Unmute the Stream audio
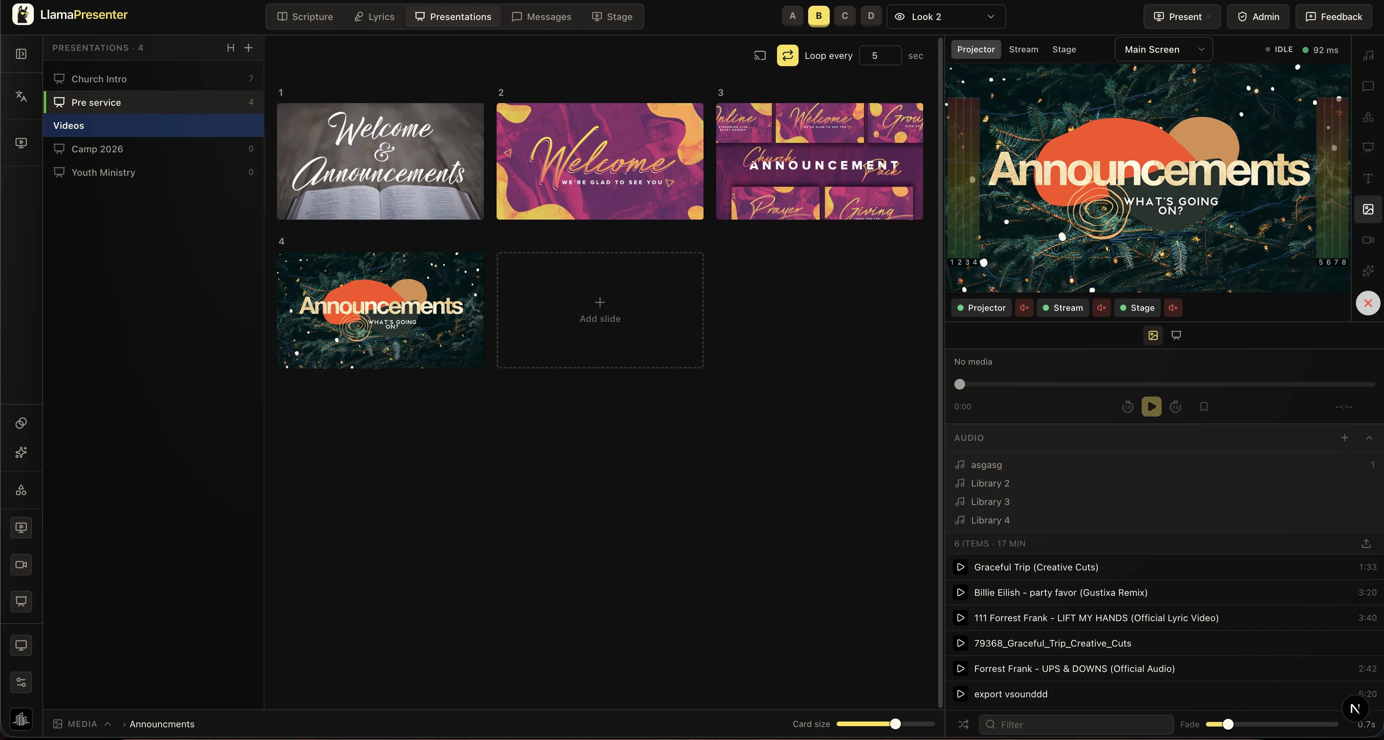Screen dimensions: 1384x740 click(1101, 308)
